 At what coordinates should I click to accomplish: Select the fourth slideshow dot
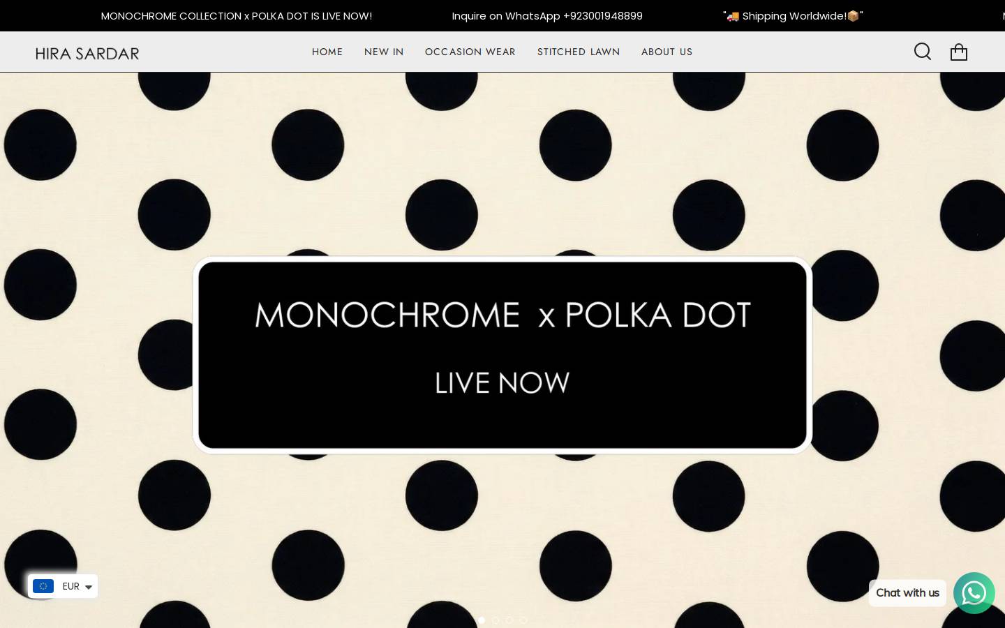523,620
